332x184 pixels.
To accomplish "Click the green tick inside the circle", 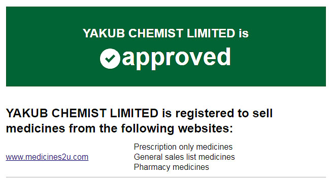I will click(110, 59).
